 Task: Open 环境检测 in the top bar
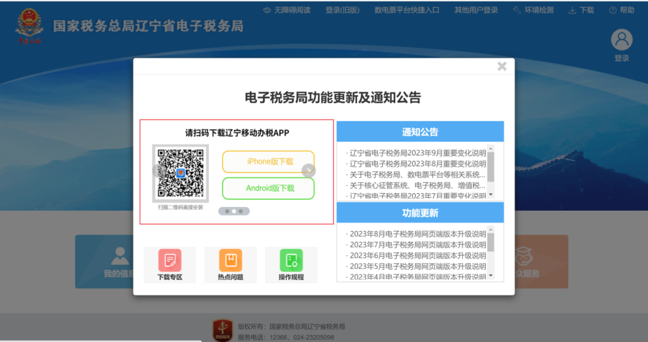pyautogui.click(x=533, y=10)
